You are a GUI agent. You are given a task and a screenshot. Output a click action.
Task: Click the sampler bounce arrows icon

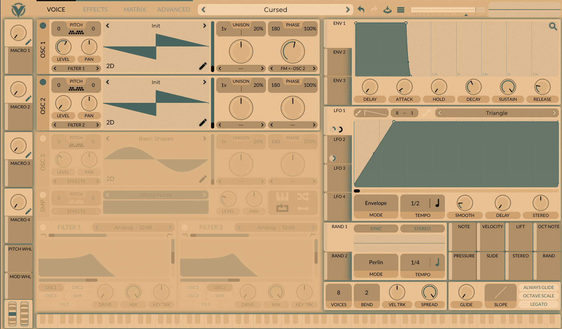(x=303, y=208)
